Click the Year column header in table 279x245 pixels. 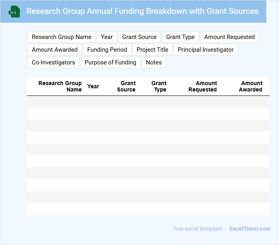click(x=93, y=86)
